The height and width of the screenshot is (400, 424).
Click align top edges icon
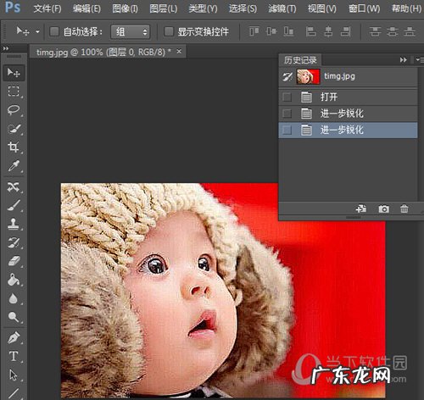point(254,31)
